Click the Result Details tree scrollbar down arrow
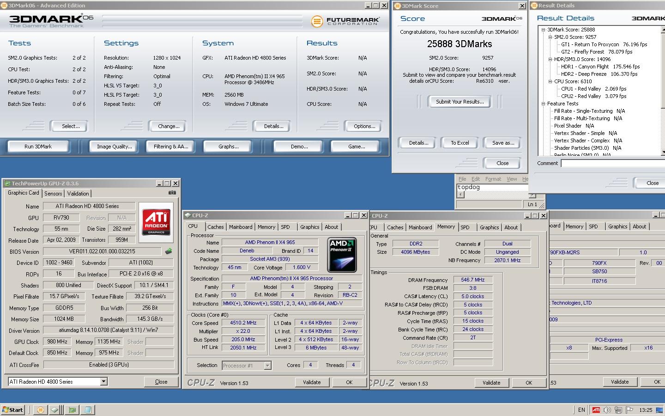 tap(663, 152)
